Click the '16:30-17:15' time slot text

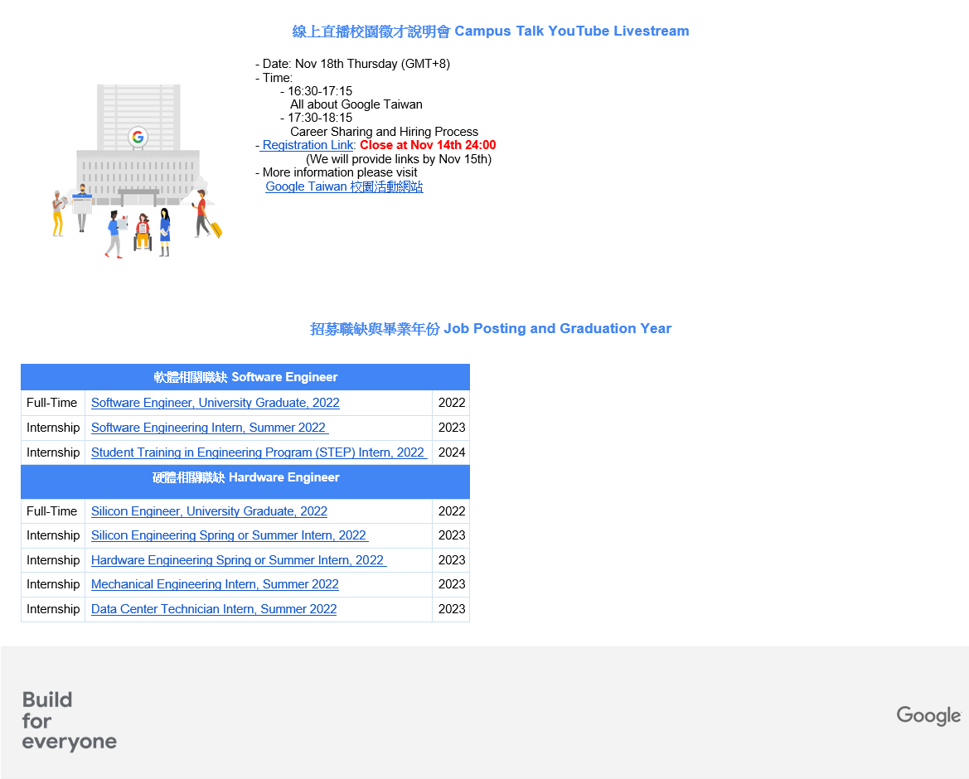(319, 91)
